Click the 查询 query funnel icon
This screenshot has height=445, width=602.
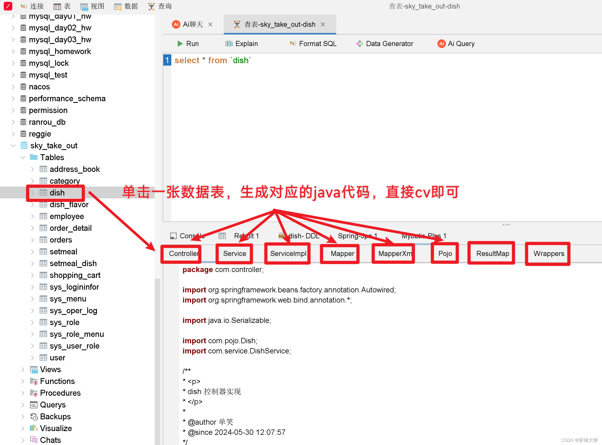151,6
